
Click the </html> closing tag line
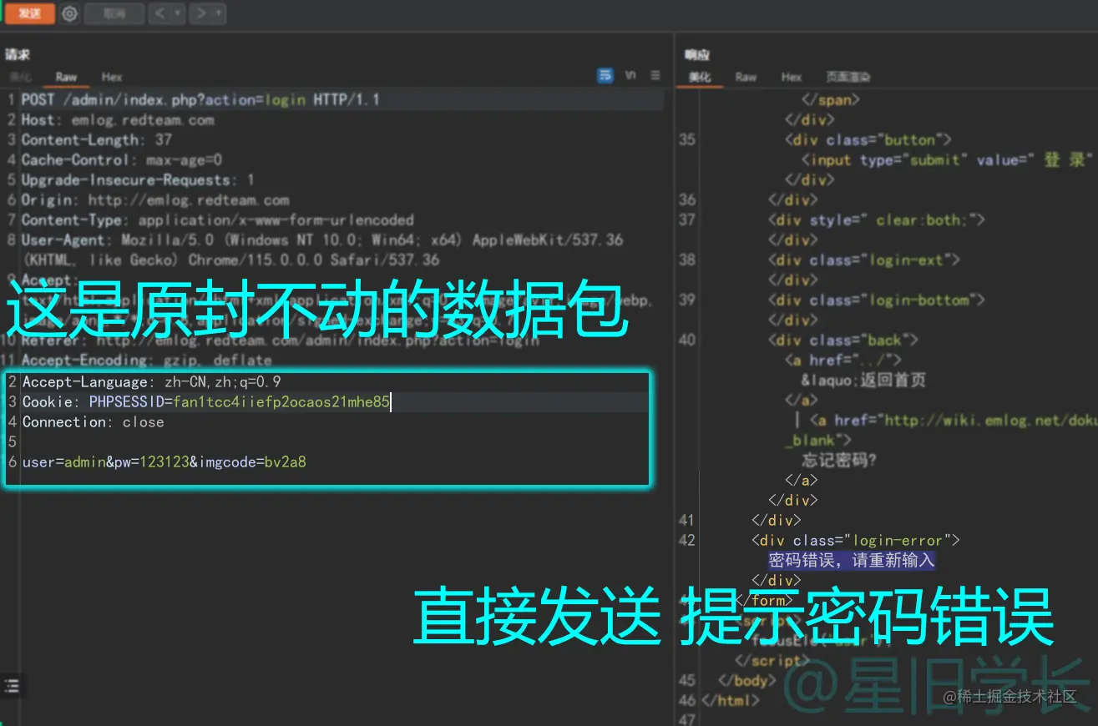pyautogui.click(x=730, y=701)
